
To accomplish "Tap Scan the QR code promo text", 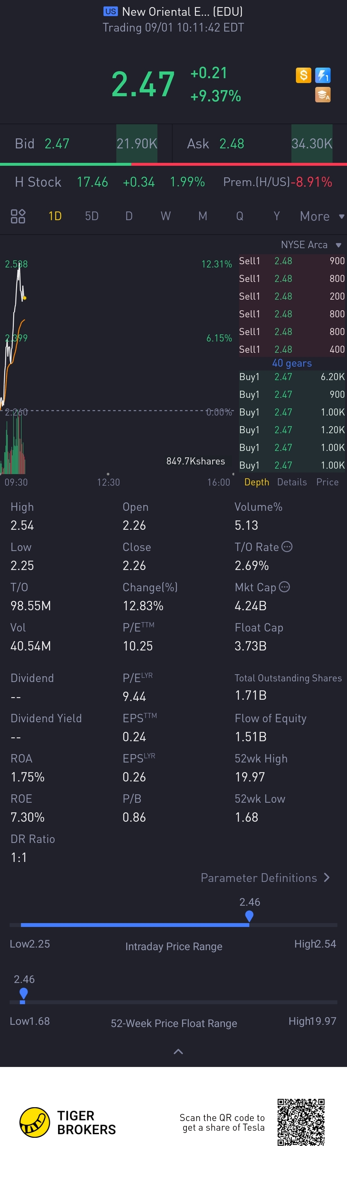I will click(x=222, y=1122).
